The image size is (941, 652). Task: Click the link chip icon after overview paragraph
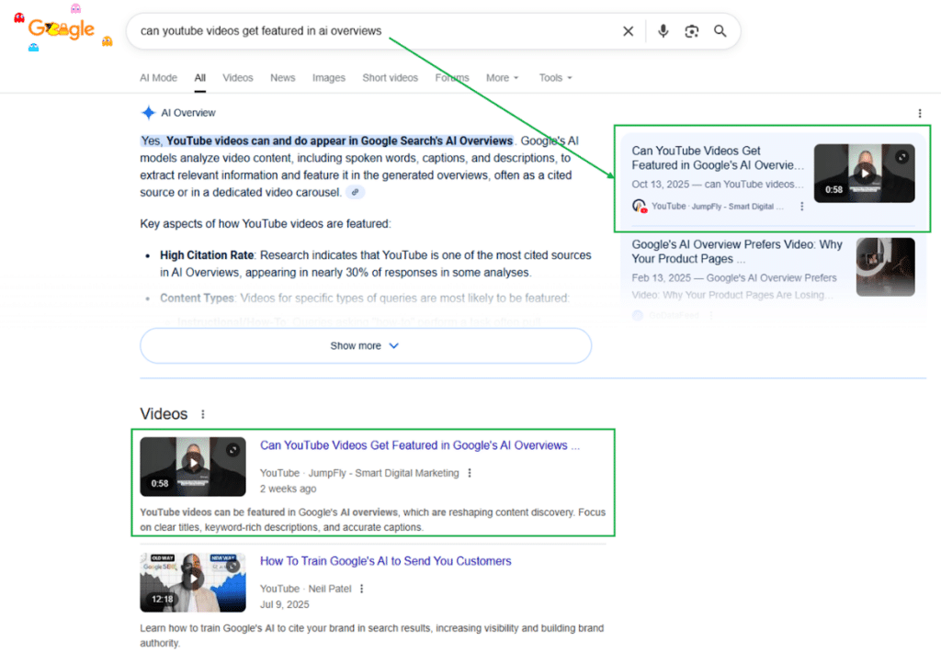click(357, 193)
